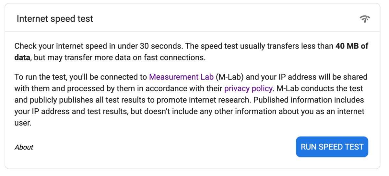
Task: Open the Measurement Lab link
Action: coord(181,77)
